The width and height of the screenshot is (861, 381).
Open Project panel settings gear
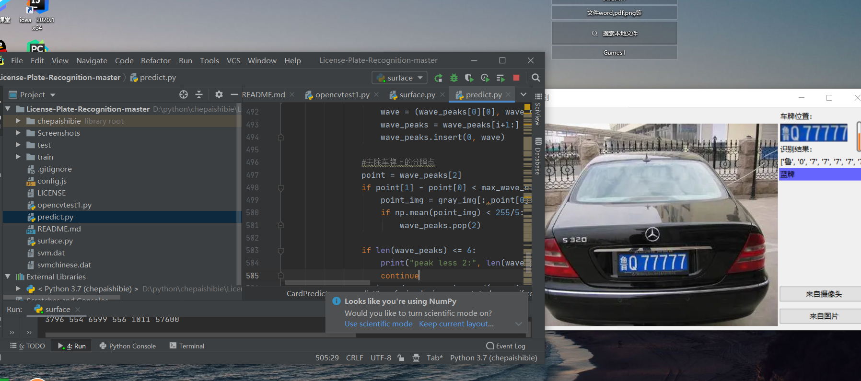pos(219,94)
